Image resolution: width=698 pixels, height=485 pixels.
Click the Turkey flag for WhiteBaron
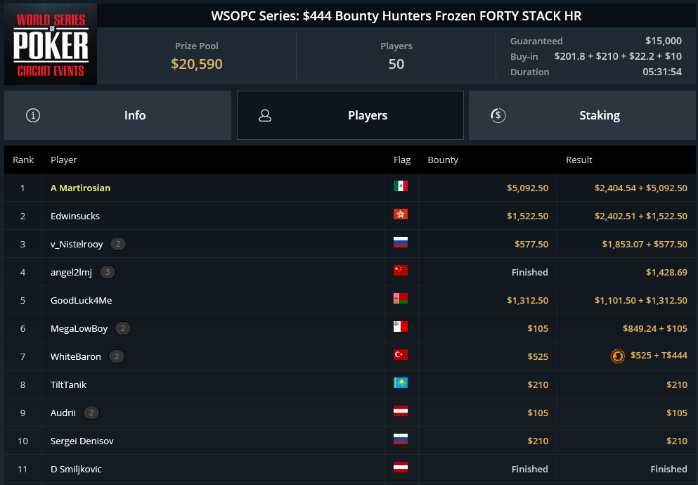tap(400, 355)
